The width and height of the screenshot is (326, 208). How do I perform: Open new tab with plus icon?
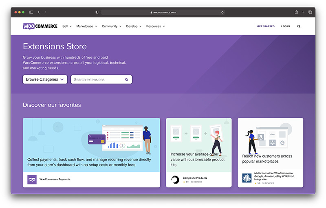pos(303,12)
